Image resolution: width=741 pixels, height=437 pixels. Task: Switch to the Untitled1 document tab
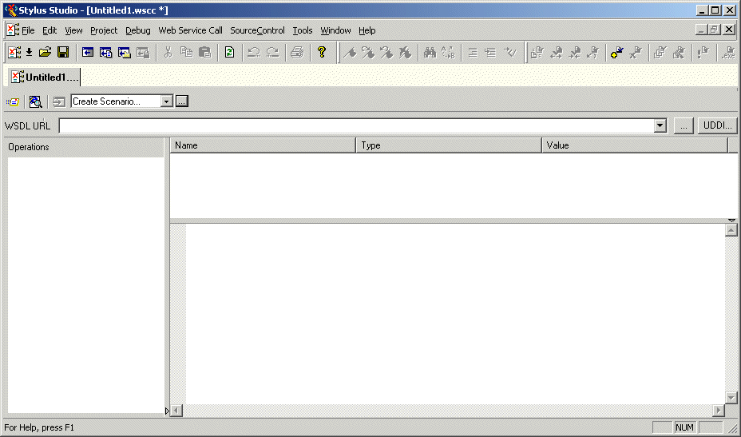coord(46,77)
